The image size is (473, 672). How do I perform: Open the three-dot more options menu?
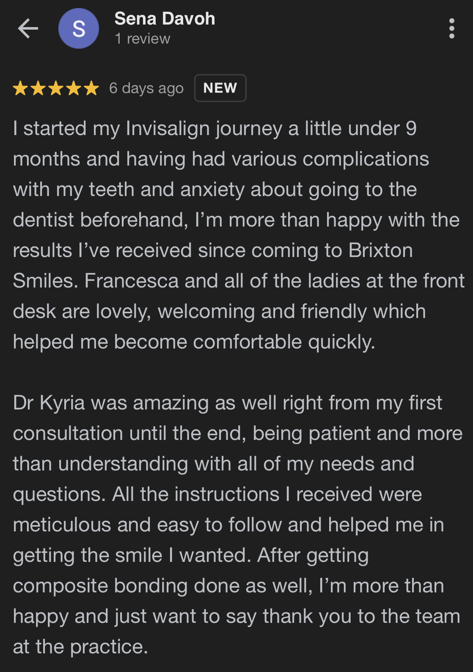451,28
